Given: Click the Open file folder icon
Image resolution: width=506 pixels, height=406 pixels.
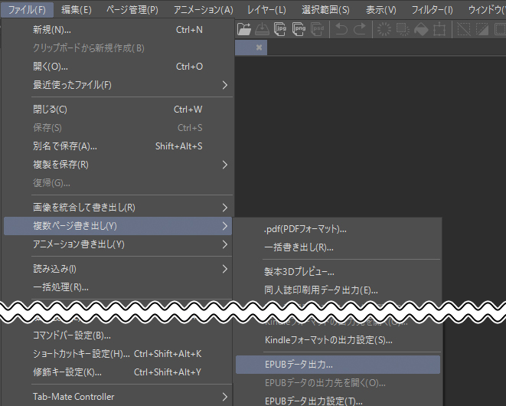Looking at the screenshot, I should pos(244,30).
